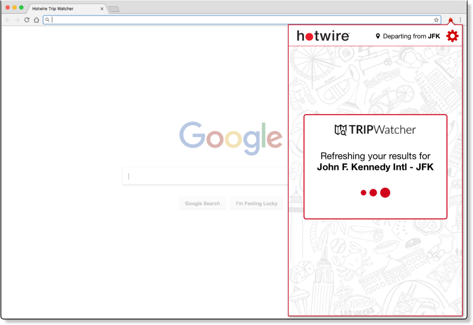473x325 pixels.
Task: Click the TRIPWatcher title text
Action: point(382,130)
